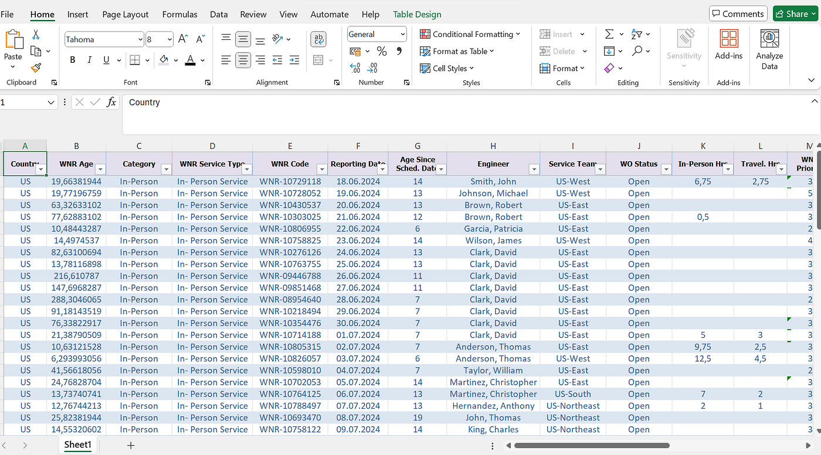The width and height of the screenshot is (821, 455).
Task: Open the Comments pane button
Action: click(x=738, y=13)
